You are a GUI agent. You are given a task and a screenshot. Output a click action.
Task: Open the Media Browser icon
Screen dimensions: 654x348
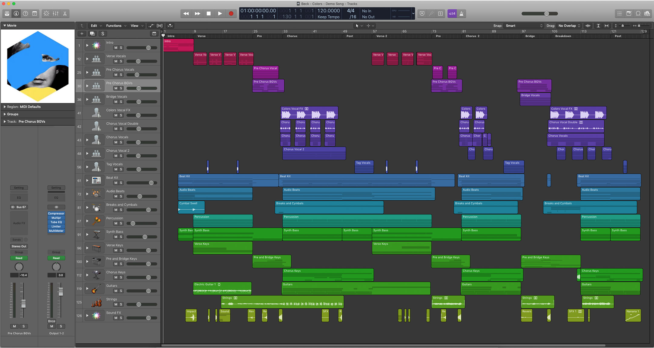pyautogui.click(x=647, y=14)
